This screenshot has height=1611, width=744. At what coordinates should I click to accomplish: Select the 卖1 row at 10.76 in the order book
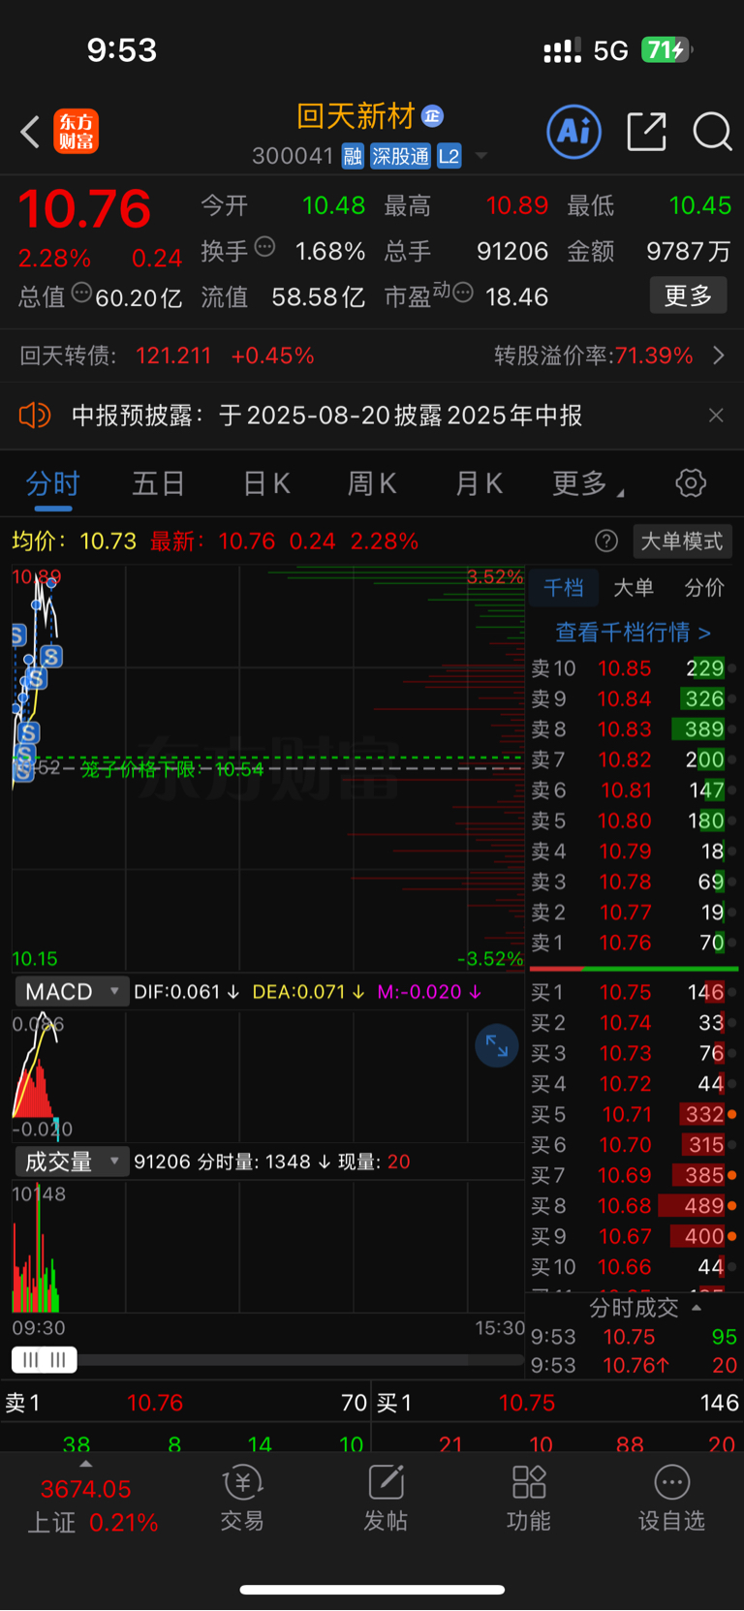coord(634,943)
